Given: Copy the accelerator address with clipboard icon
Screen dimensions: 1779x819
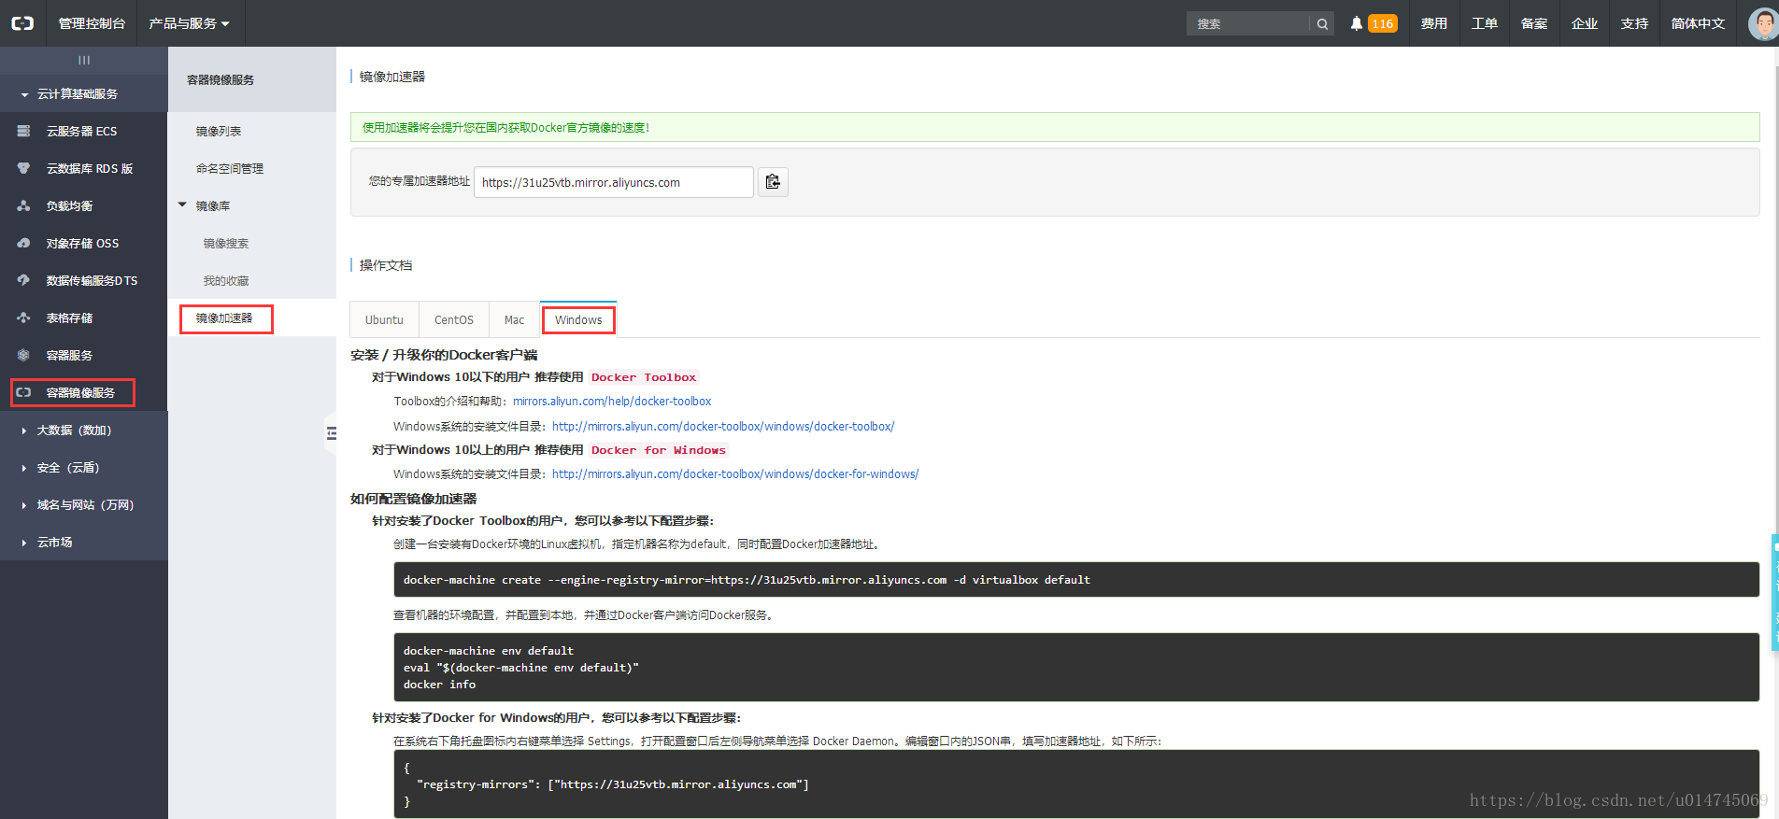Looking at the screenshot, I should pos(773,182).
